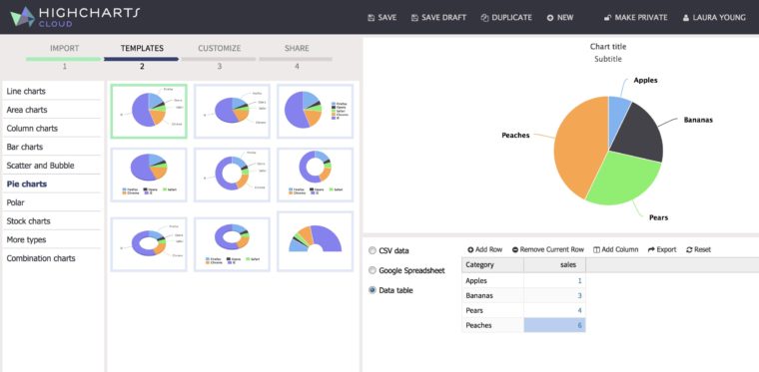Switch to the Customize step

pos(220,48)
